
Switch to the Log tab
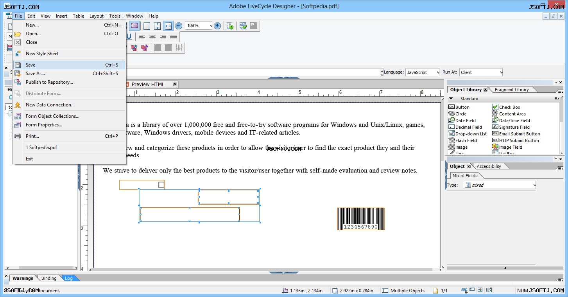coord(69,278)
